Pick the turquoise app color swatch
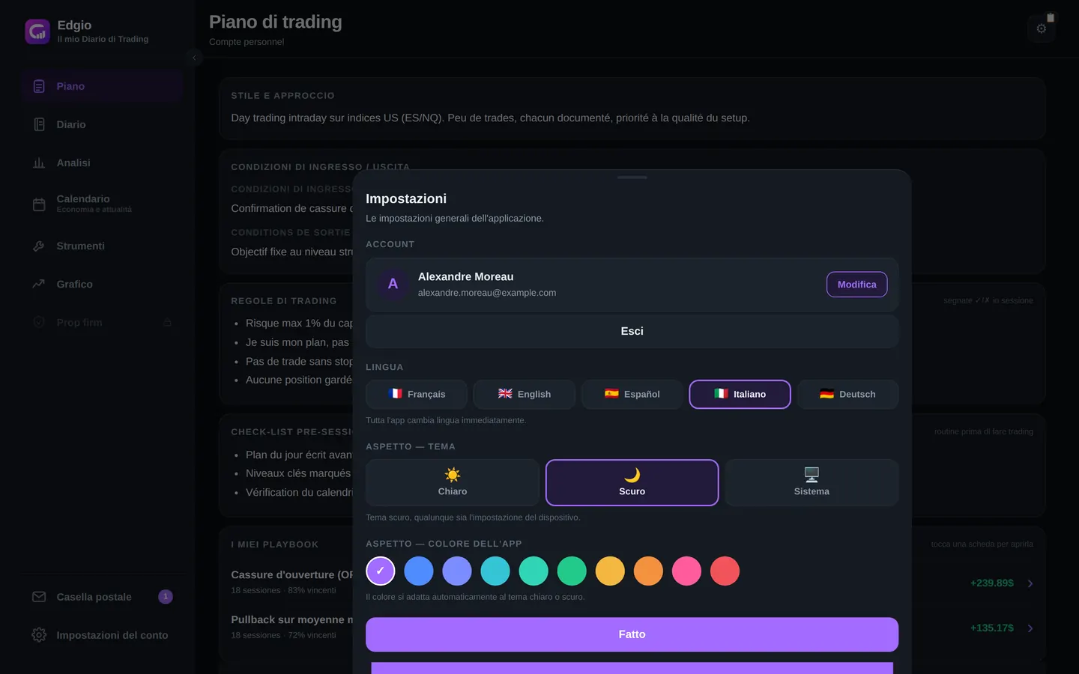This screenshot has height=674, width=1079. (534, 571)
